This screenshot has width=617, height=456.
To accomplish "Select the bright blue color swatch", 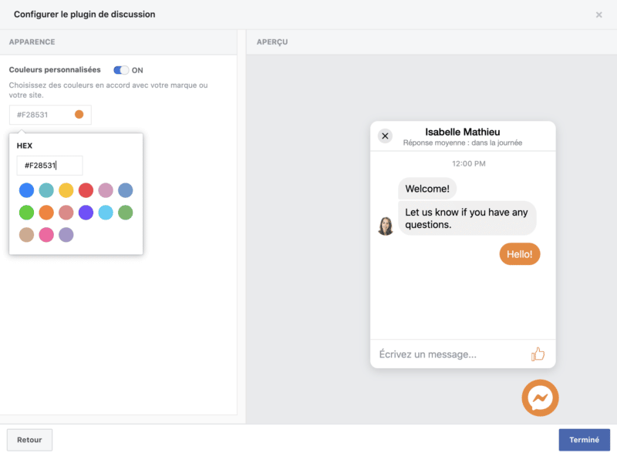I will pos(27,190).
